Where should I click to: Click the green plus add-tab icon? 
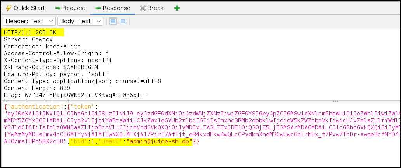(177, 8)
